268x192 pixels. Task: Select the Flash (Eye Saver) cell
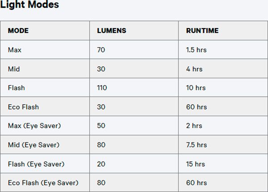click(x=36, y=164)
